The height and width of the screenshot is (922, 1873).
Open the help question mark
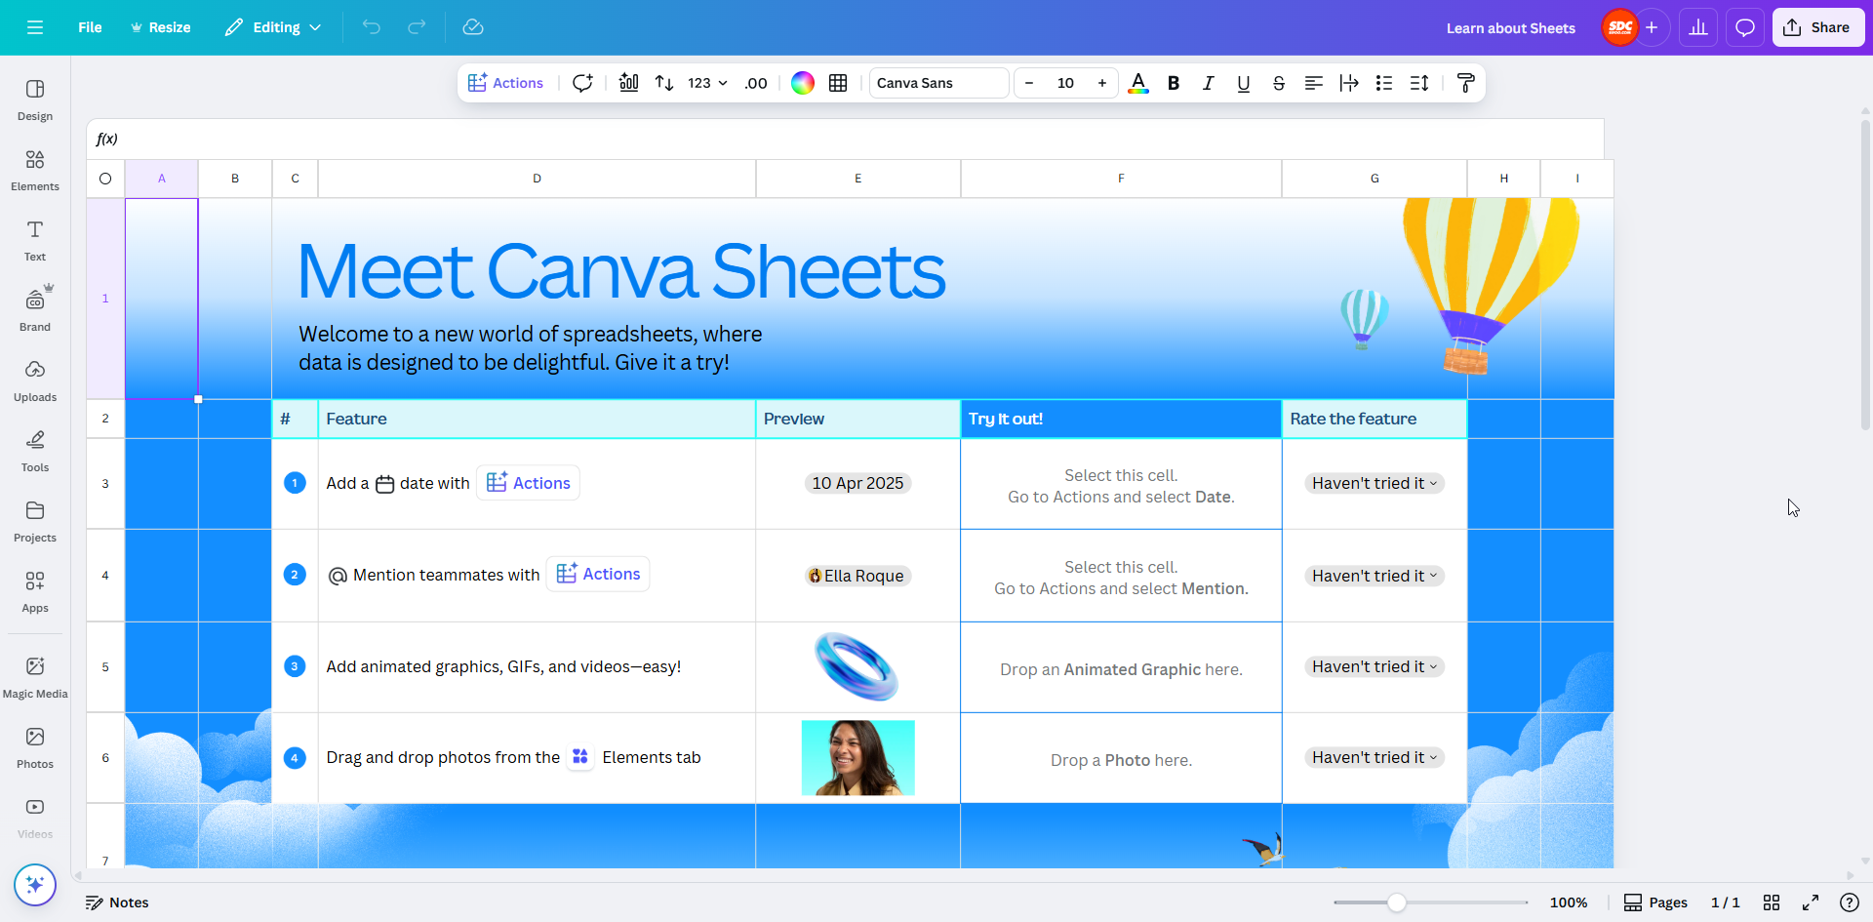tap(1849, 902)
